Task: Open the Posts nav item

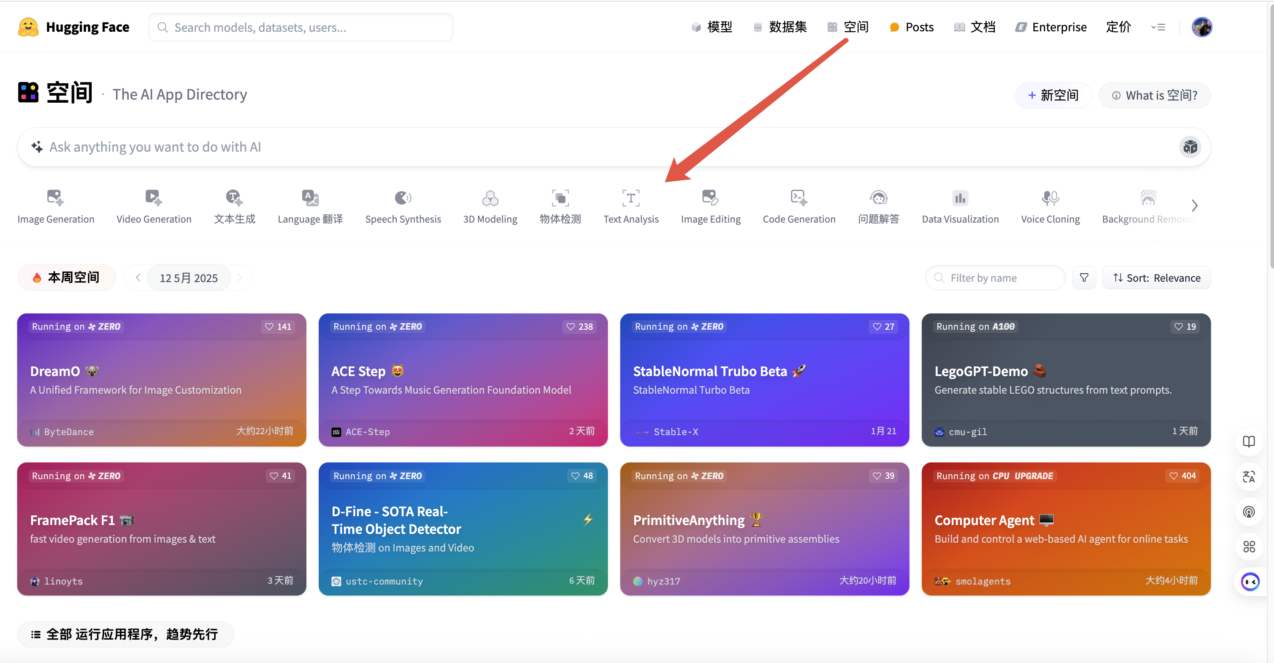Action: 912,27
